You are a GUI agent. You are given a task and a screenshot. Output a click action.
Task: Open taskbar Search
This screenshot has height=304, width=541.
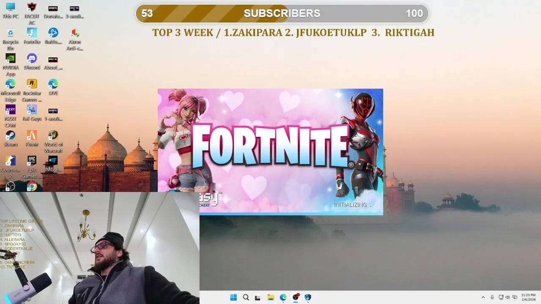tap(246, 297)
